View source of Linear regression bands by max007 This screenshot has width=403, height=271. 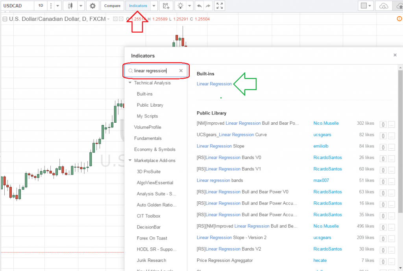click(383, 182)
